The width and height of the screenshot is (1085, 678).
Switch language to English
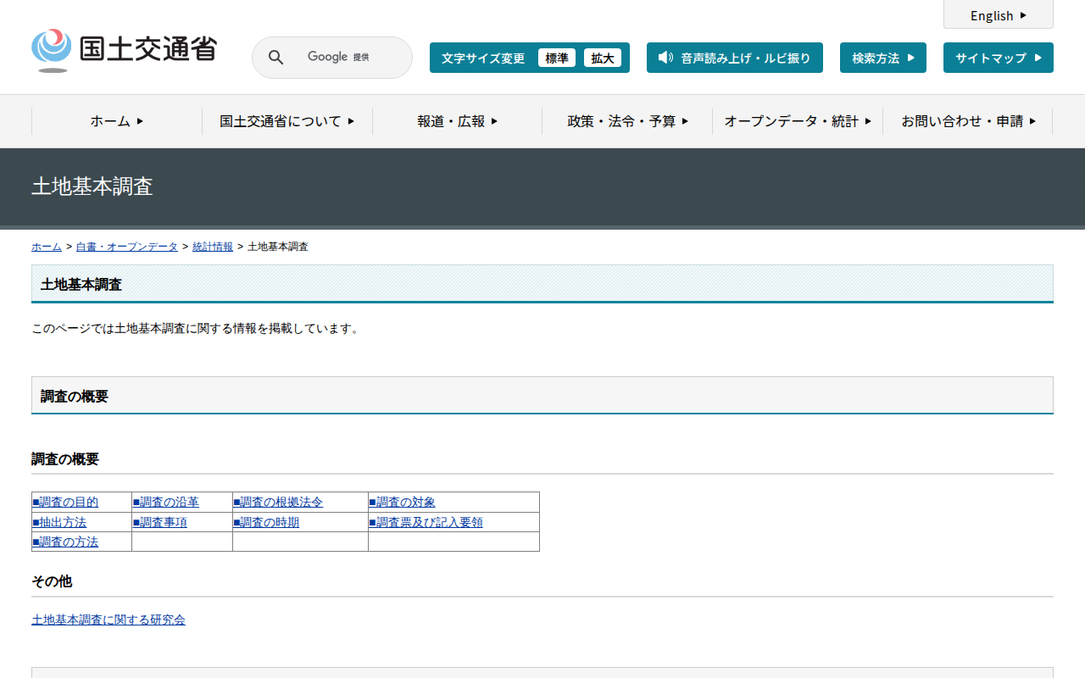click(x=998, y=15)
